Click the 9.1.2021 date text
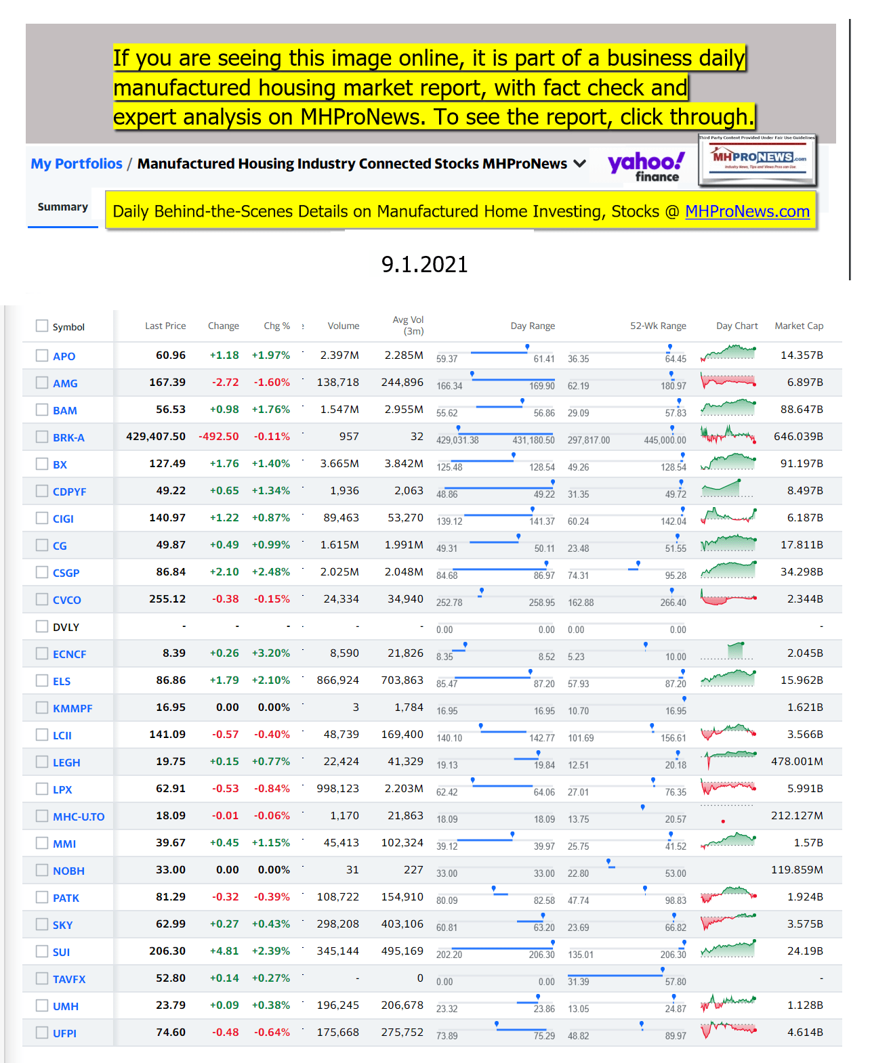The height and width of the screenshot is (1063, 891). pos(424,264)
